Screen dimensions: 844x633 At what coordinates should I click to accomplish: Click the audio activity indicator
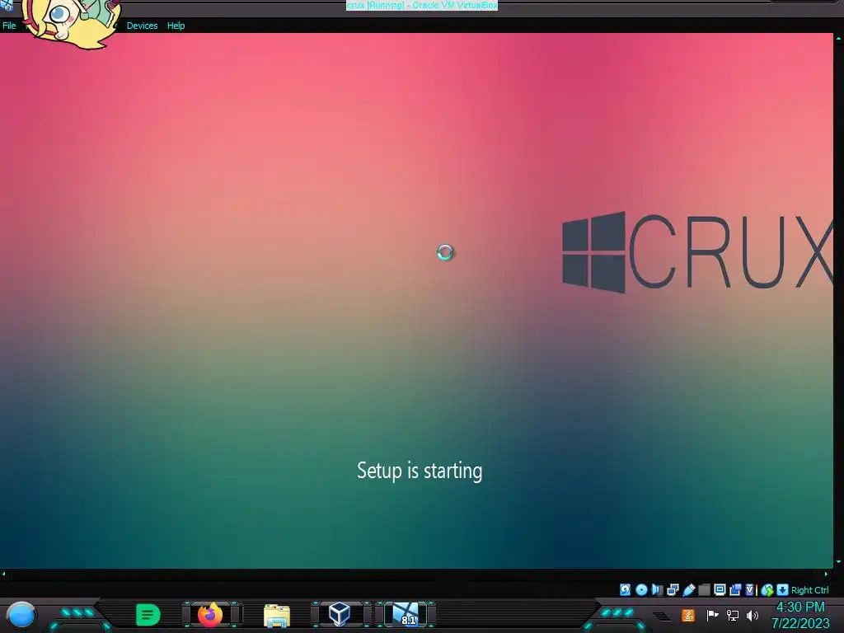pyautogui.click(x=657, y=590)
